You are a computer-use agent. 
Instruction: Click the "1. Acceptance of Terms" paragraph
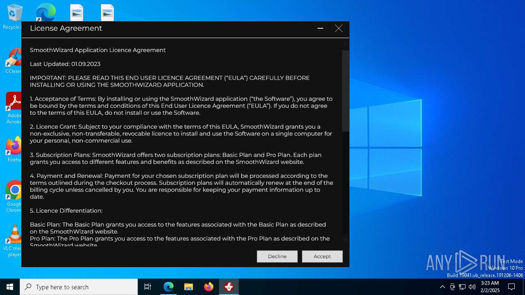click(x=181, y=106)
